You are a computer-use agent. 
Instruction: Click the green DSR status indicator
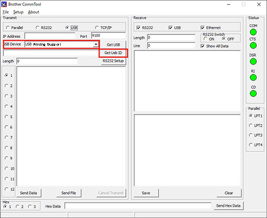tap(253, 62)
